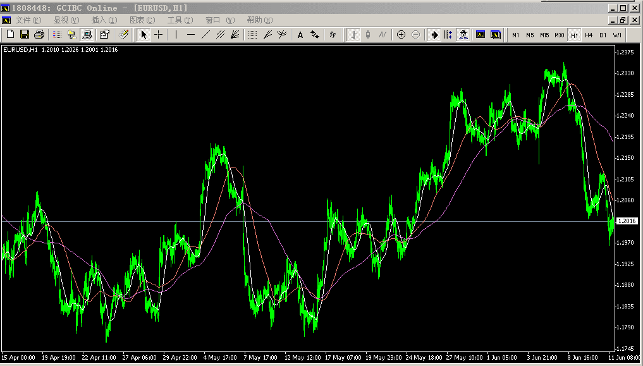Select the Crosshair tool
This screenshot has width=643, height=366.
159,35
